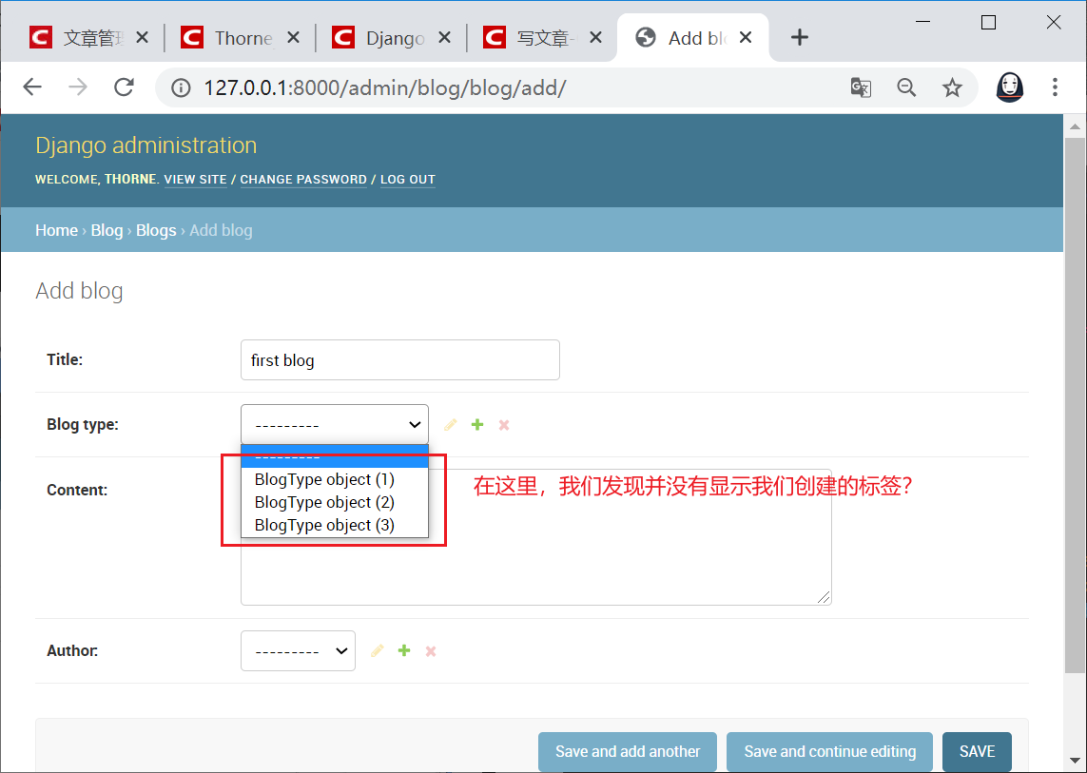Image resolution: width=1087 pixels, height=773 pixels.
Task: Click the browser forward arrow
Action: pyautogui.click(x=78, y=87)
